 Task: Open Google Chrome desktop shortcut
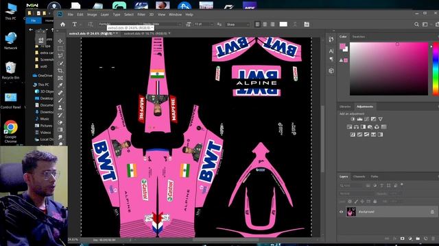(x=11, y=131)
